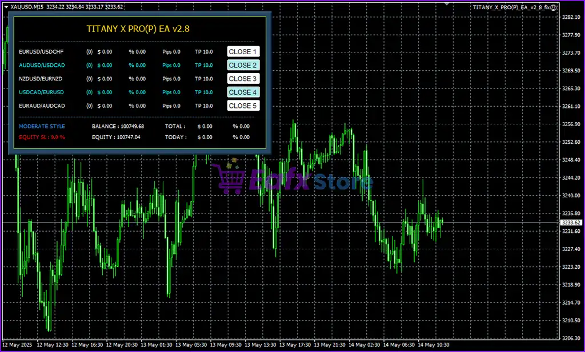Click the BALANCE : 100749.68 value
The height and width of the screenshot is (352, 585).
pyautogui.click(x=118, y=126)
